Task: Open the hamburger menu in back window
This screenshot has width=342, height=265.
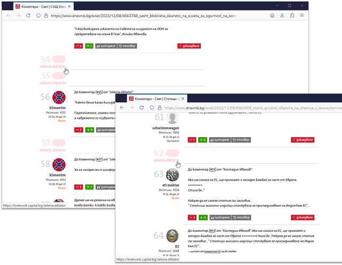Action: 302,16
